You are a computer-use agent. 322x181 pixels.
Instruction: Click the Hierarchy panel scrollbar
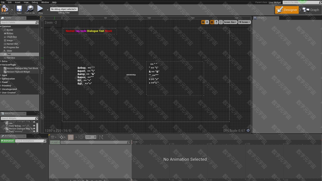click(x=37, y=127)
